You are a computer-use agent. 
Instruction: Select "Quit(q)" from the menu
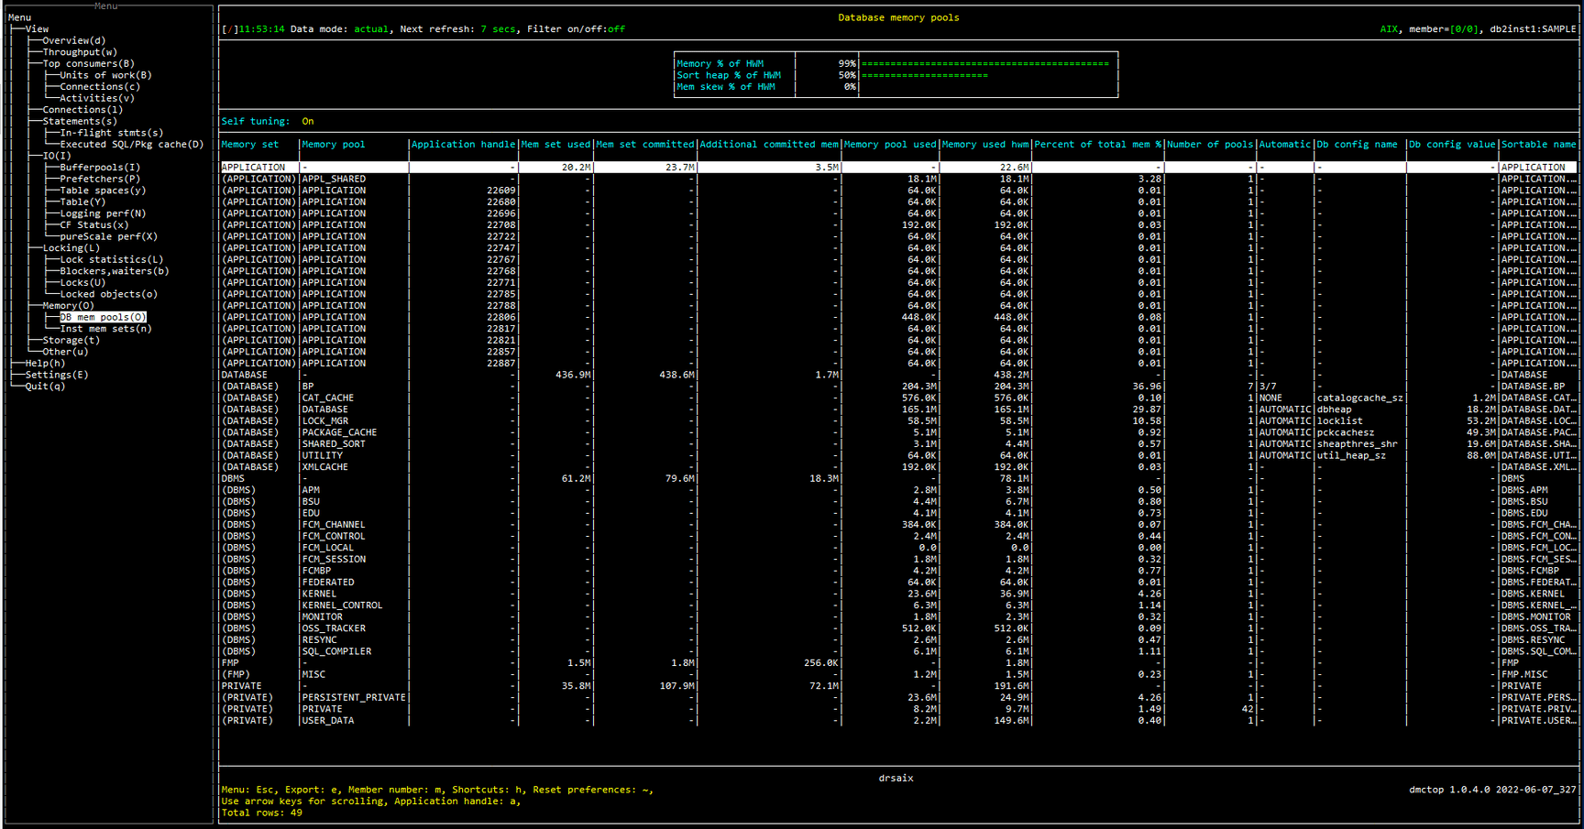(x=45, y=386)
